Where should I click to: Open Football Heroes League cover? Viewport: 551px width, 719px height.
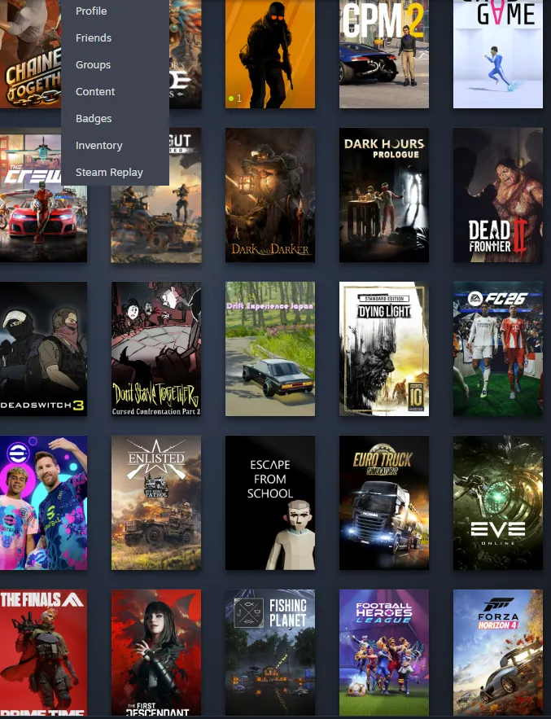[384, 653]
